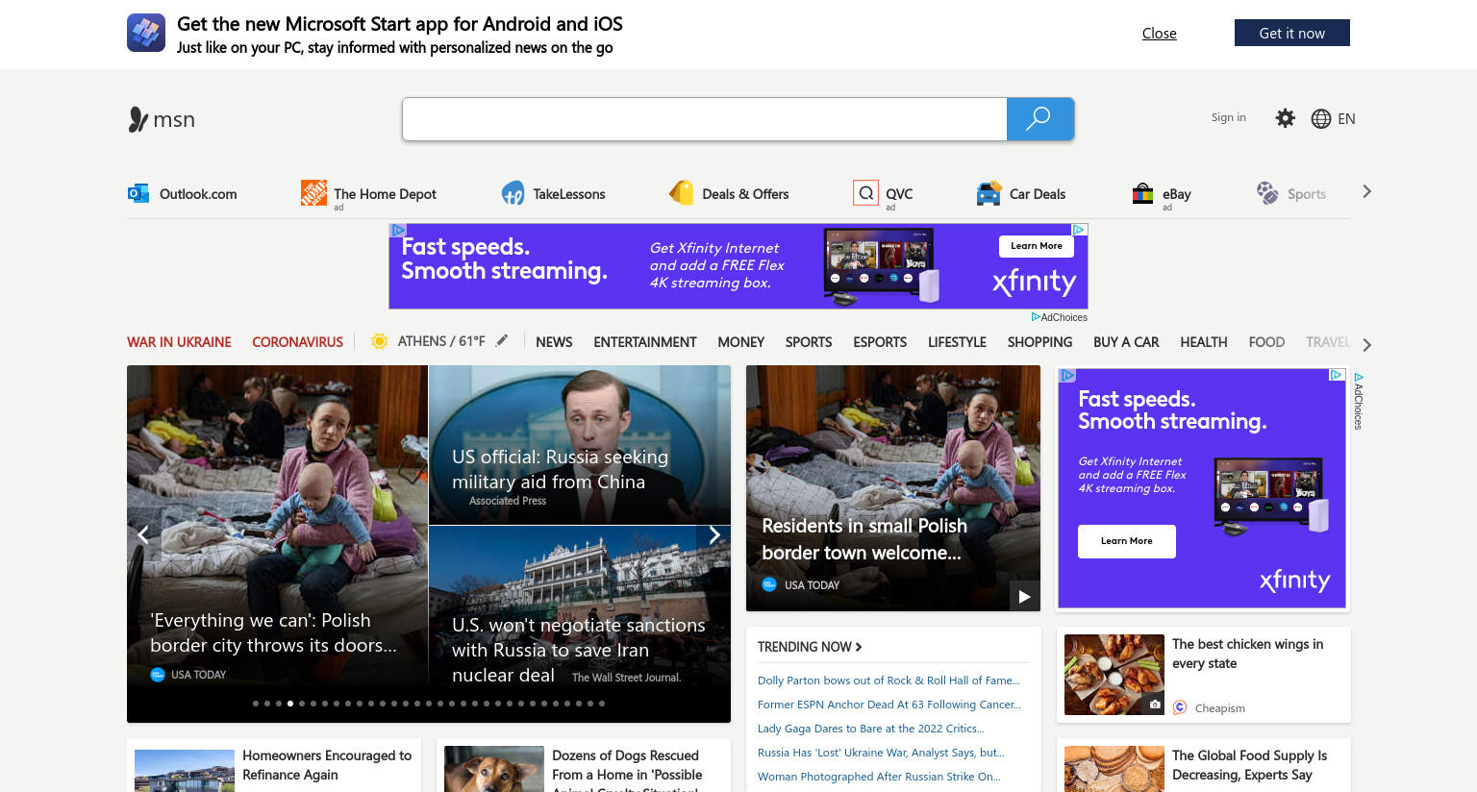Image resolution: width=1477 pixels, height=792 pixels.
Task: Advance carousel to next slide arrow
Action: 713,535
